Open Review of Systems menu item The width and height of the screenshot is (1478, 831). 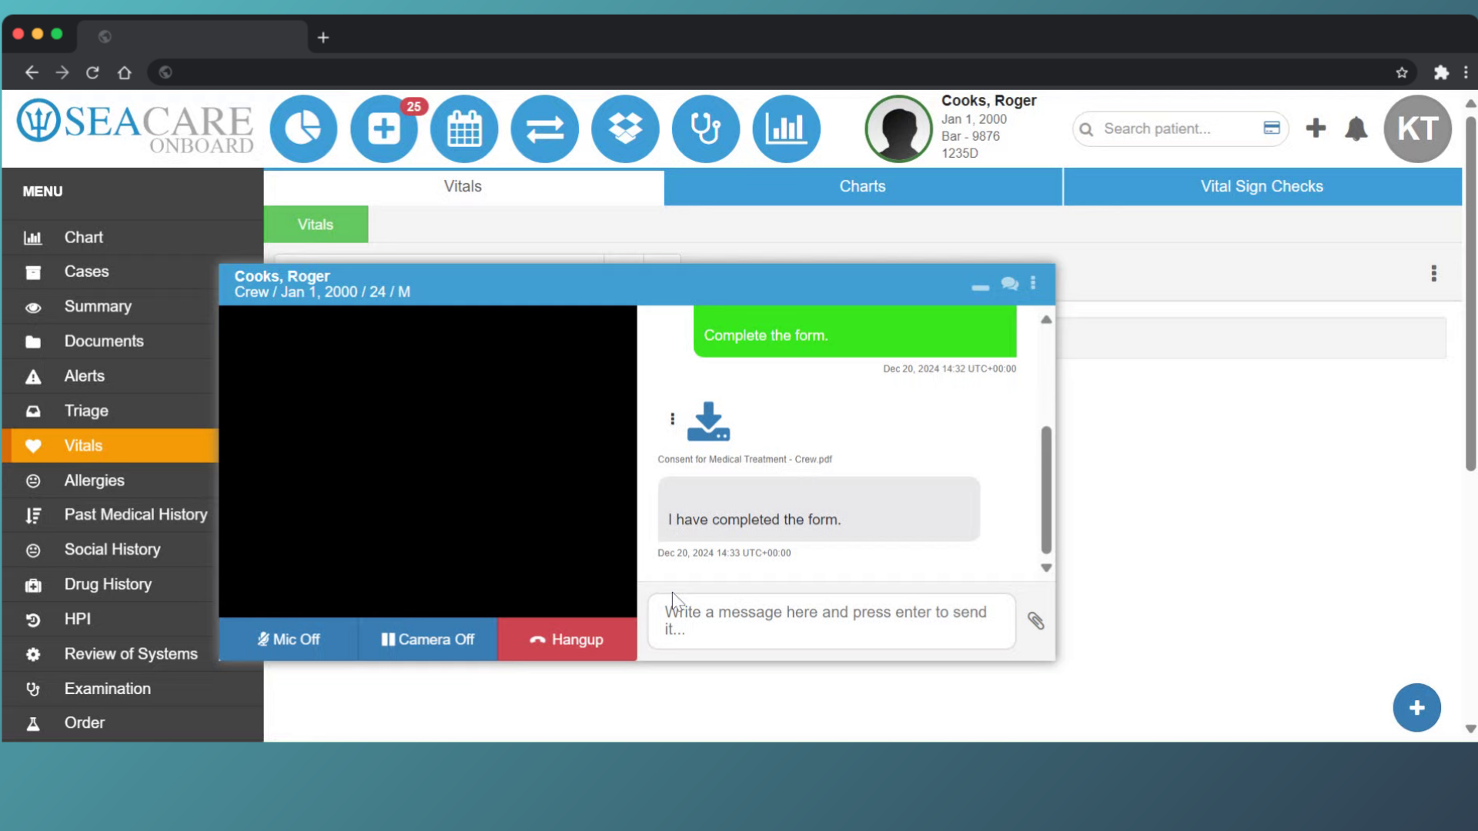[x=110, y=654]
